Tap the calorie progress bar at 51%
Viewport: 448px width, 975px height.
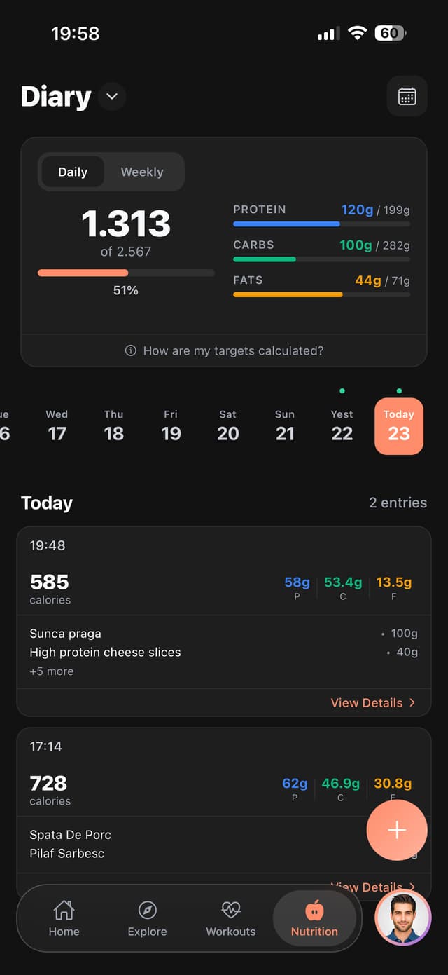[126, 273]
